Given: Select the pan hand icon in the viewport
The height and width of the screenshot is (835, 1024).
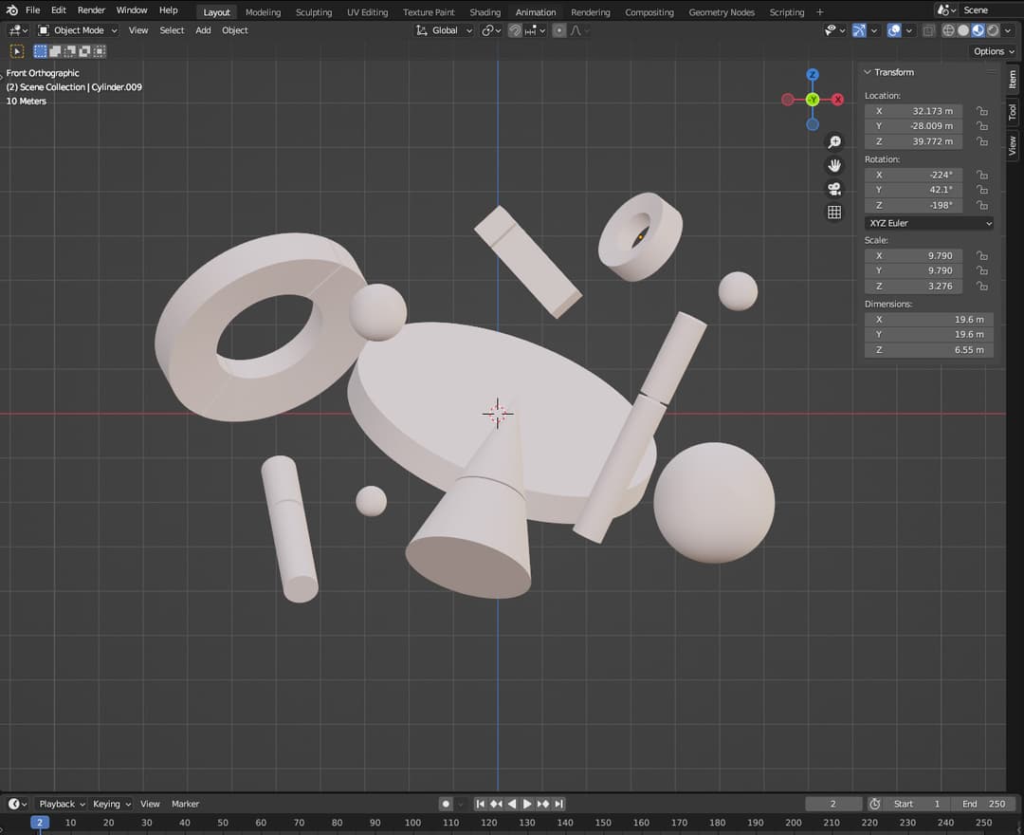Looking at the screenshot, I should (834, 165).
